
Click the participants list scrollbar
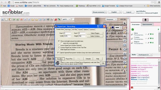click(159, 42)
